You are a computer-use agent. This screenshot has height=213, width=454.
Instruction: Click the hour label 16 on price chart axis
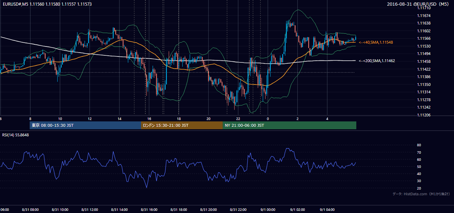pos(149,119)
